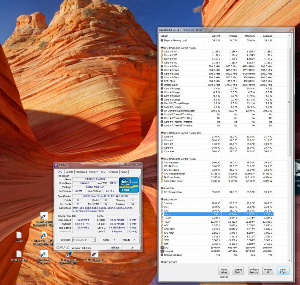The height and width of the screenshot is (285, 300).
Task: Click the Physical Memory Load sensor icon
Action: click(162, 41)
